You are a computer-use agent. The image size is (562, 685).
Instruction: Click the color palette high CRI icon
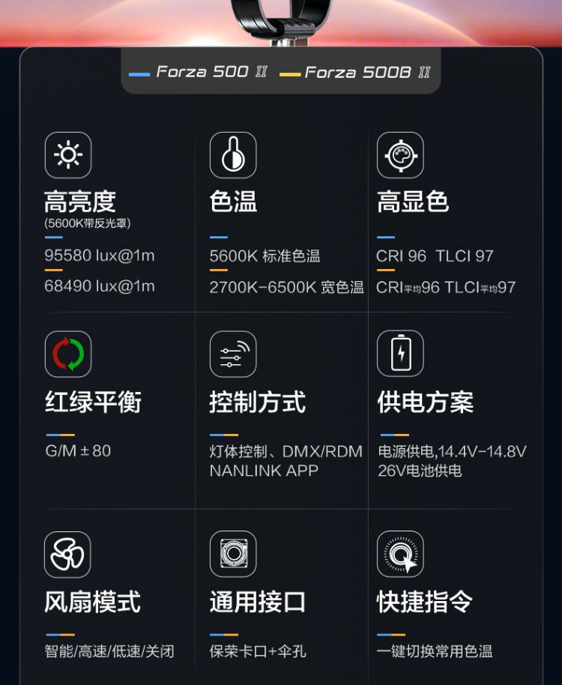(x=400, y=155)
